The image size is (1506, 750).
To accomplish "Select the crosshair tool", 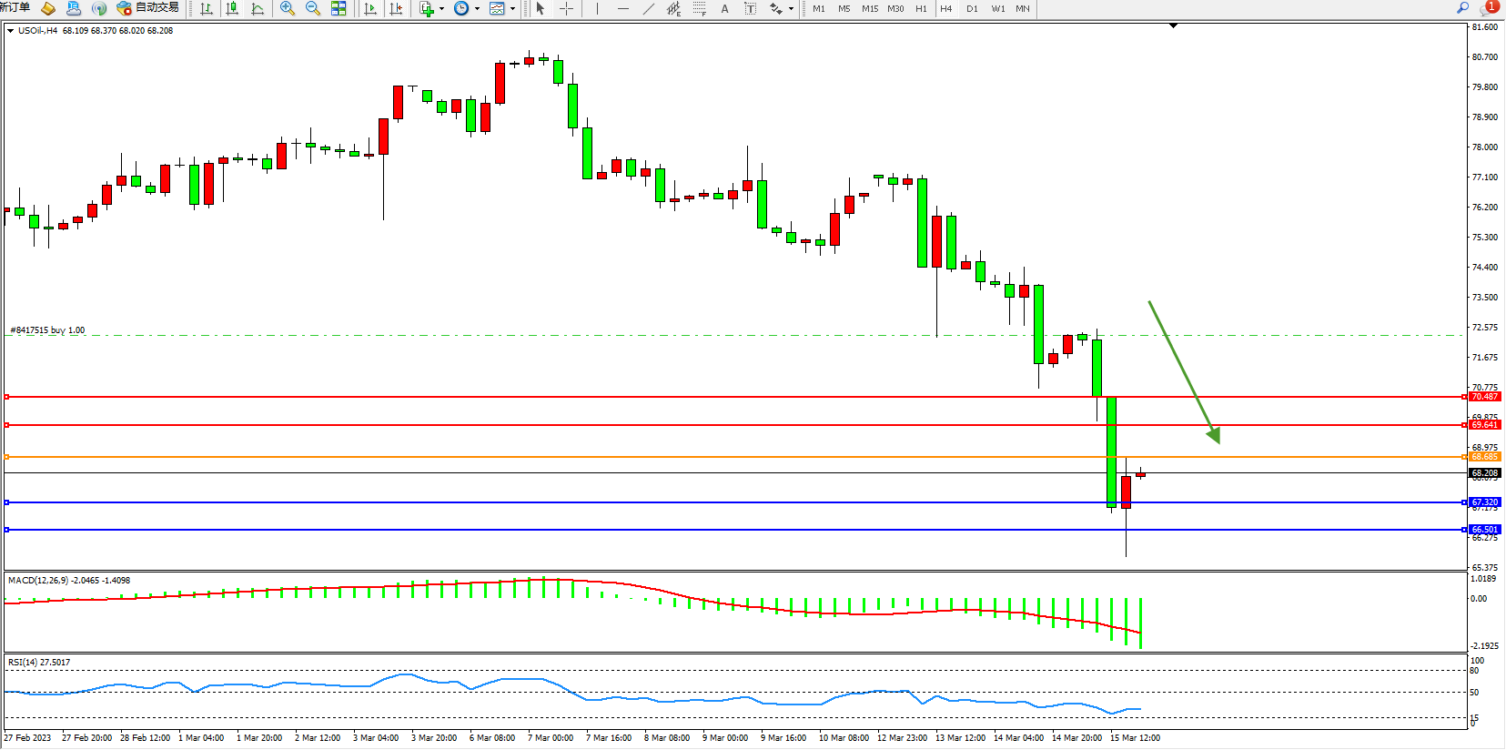I will tap(566, 8).
